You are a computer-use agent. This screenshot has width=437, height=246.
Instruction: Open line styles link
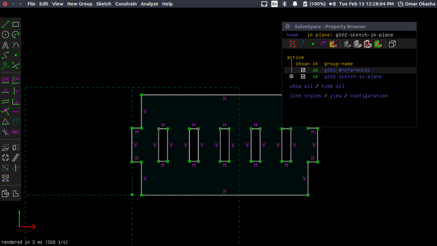point(305,95)
